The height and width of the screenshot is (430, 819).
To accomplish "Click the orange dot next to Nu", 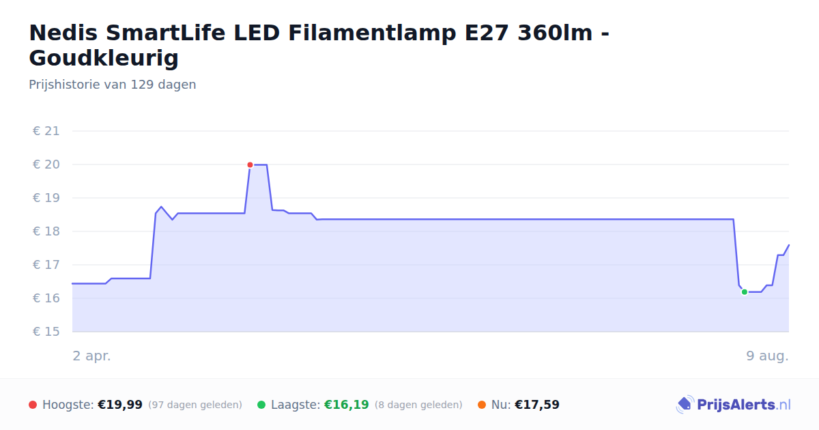I will 482,405.
